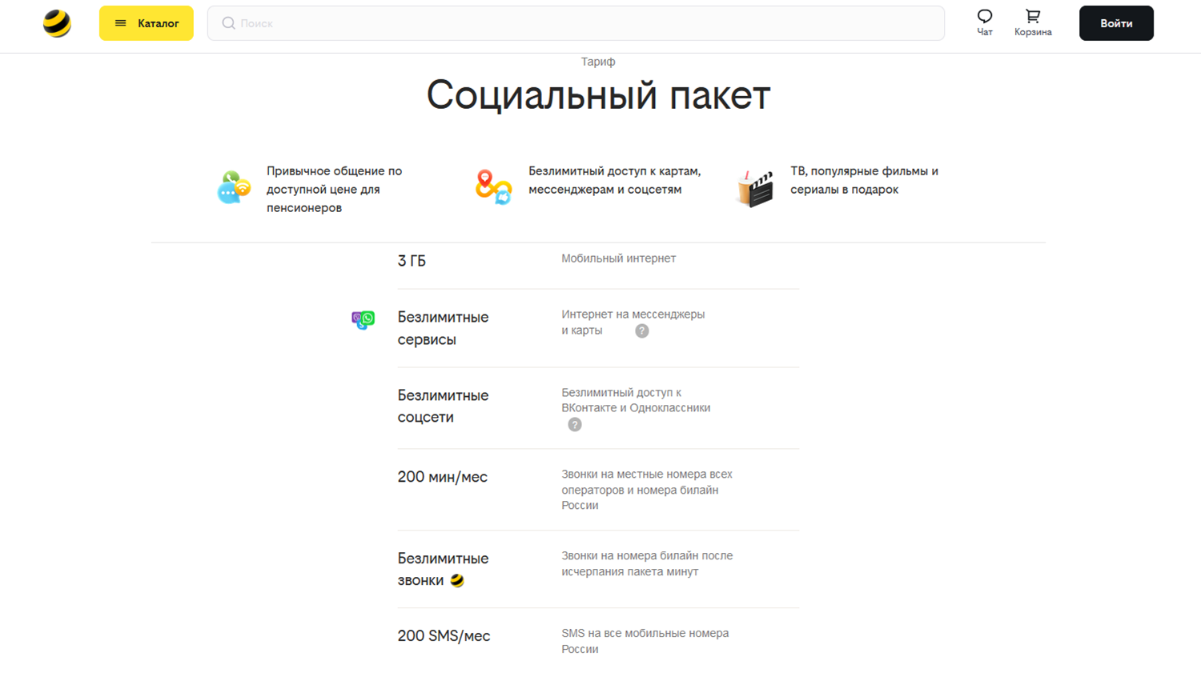Open help tooltip for ВКонтакте и Одноклассники access
This screenshot has height=673, width=1201.
tap(575, 425)
